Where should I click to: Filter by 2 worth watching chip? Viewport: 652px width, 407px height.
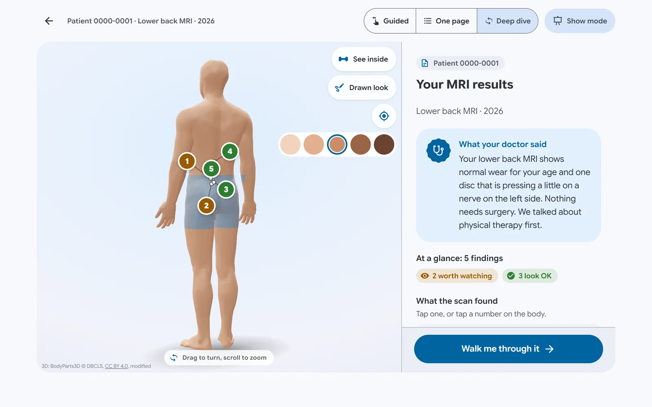point(457,276)
